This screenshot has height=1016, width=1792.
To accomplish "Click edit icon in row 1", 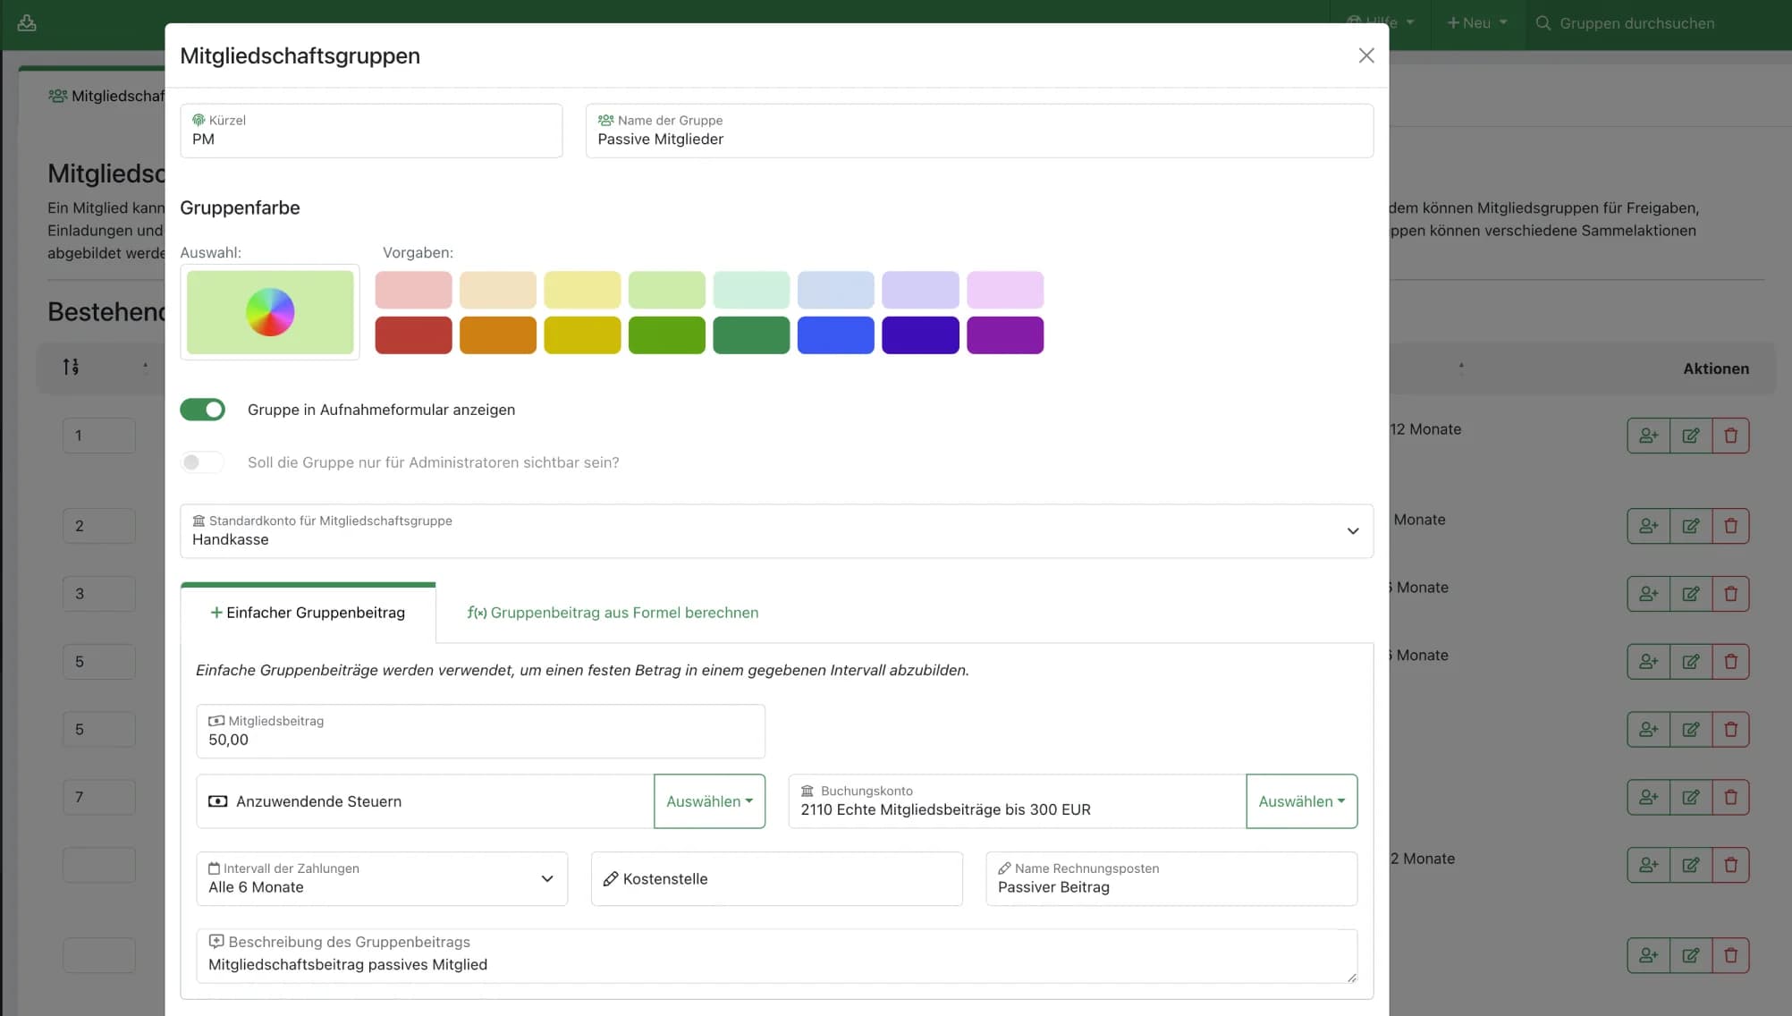I will [x=1690, y=436].
